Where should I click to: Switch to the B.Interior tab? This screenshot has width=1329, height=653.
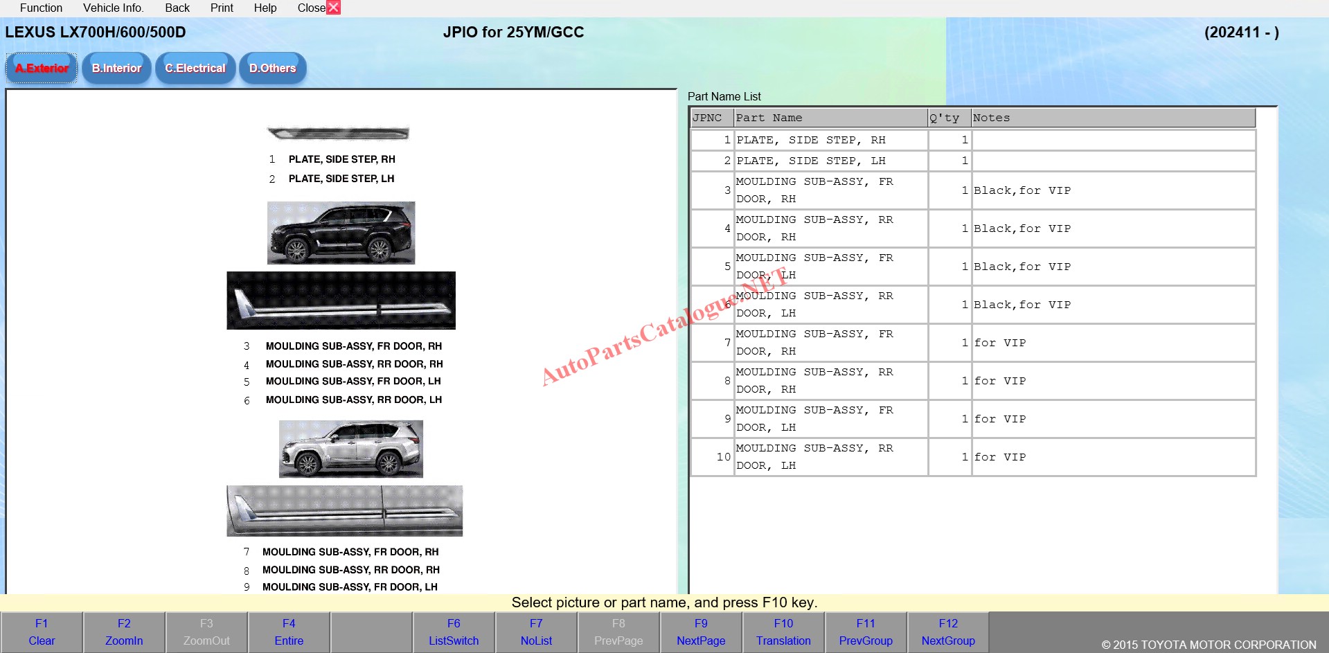click(116, 68)
